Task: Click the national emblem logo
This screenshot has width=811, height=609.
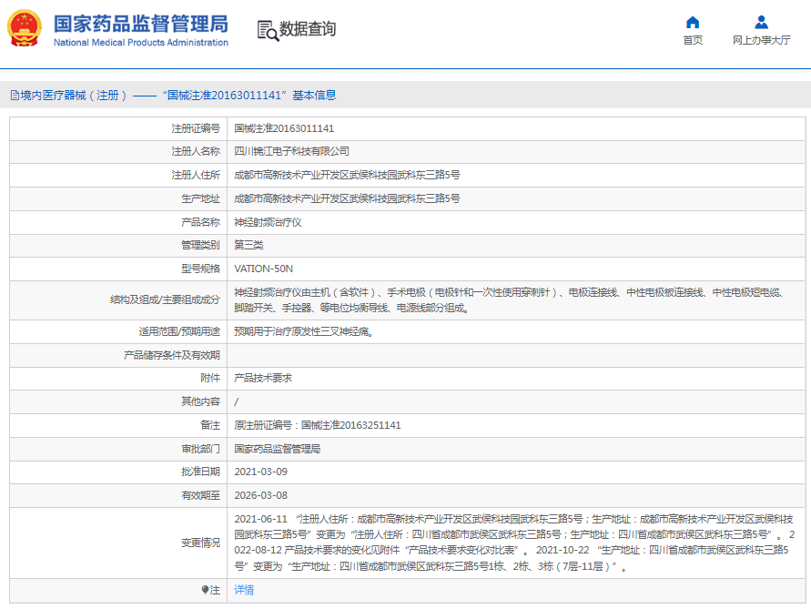Action: (25, 28)
